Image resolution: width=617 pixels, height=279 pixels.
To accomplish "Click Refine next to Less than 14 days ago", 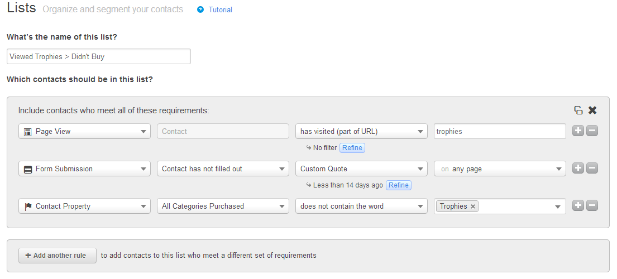I will pos(398,185).
